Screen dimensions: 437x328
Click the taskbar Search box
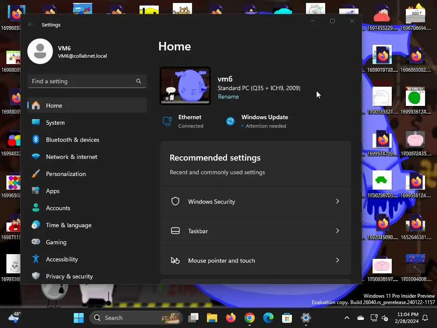(136, 318)
